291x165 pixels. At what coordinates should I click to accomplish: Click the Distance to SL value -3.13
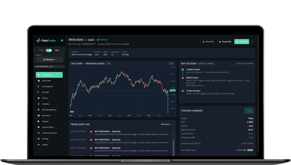(247, 143)
